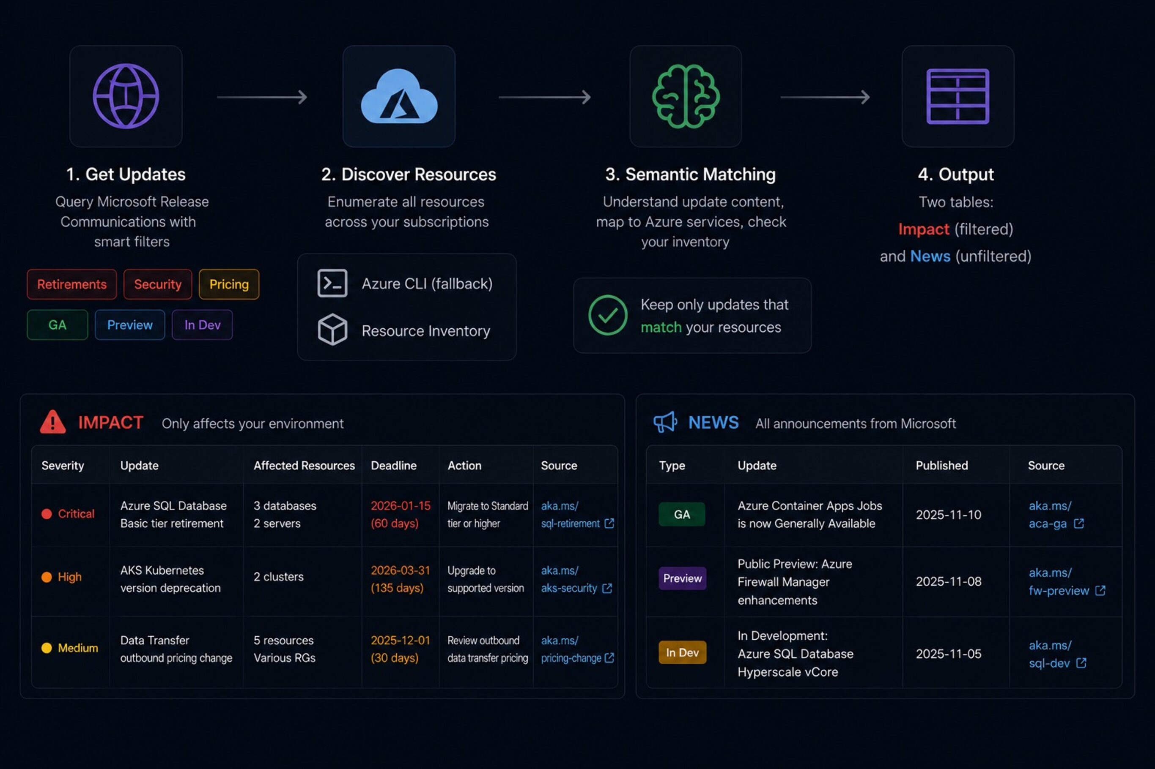This screenshot has width=1155, height=769.
Task: Click the Affected Resources column header
Action: [x=304, y=466]
